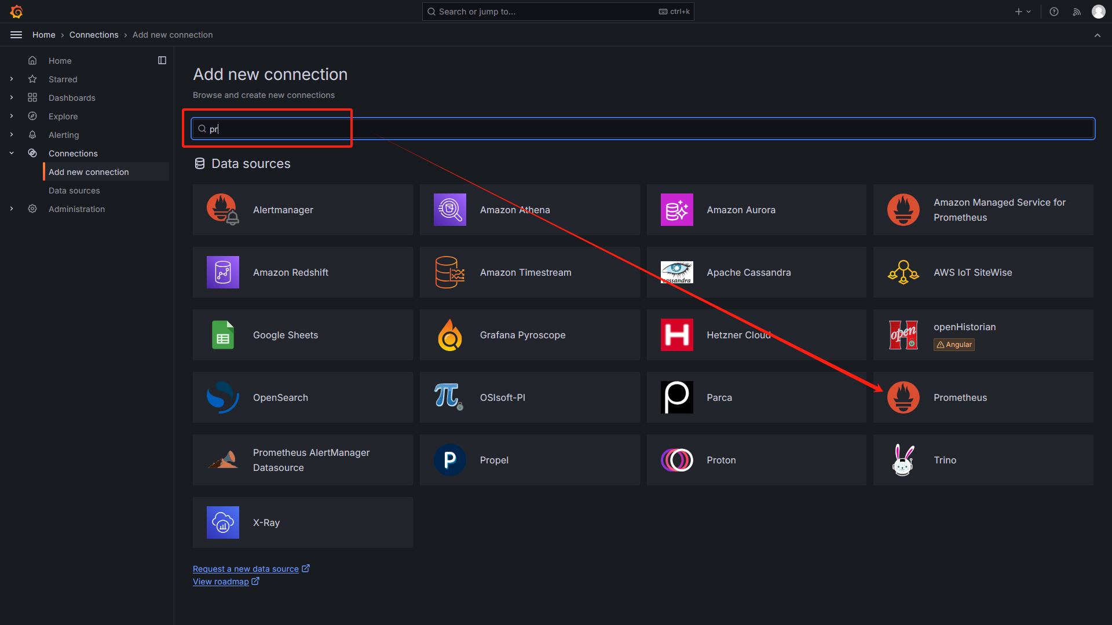1112x625 pixels.
Task: Collapse the Connections section chevron
Action: tap(12, 153)
